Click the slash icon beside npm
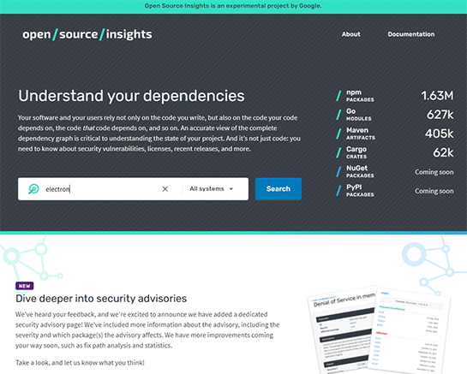The height and width of the screenshot is (374, 467). point(338,96)
